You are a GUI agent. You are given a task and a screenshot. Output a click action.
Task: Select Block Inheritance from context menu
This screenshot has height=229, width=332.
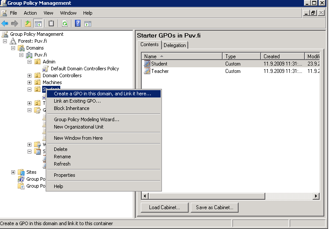[104, 108]
